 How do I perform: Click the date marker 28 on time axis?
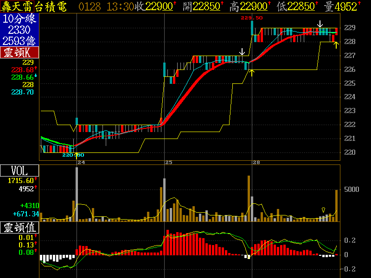(x=256, y=163)
